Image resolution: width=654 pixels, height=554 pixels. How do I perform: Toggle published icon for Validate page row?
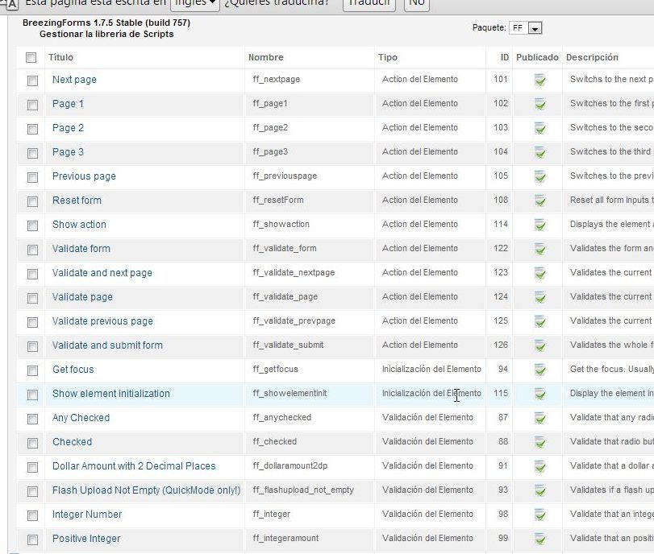539,297
